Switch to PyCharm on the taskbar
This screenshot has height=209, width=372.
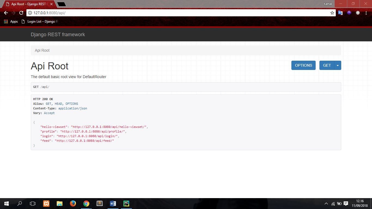coord(126,204)
